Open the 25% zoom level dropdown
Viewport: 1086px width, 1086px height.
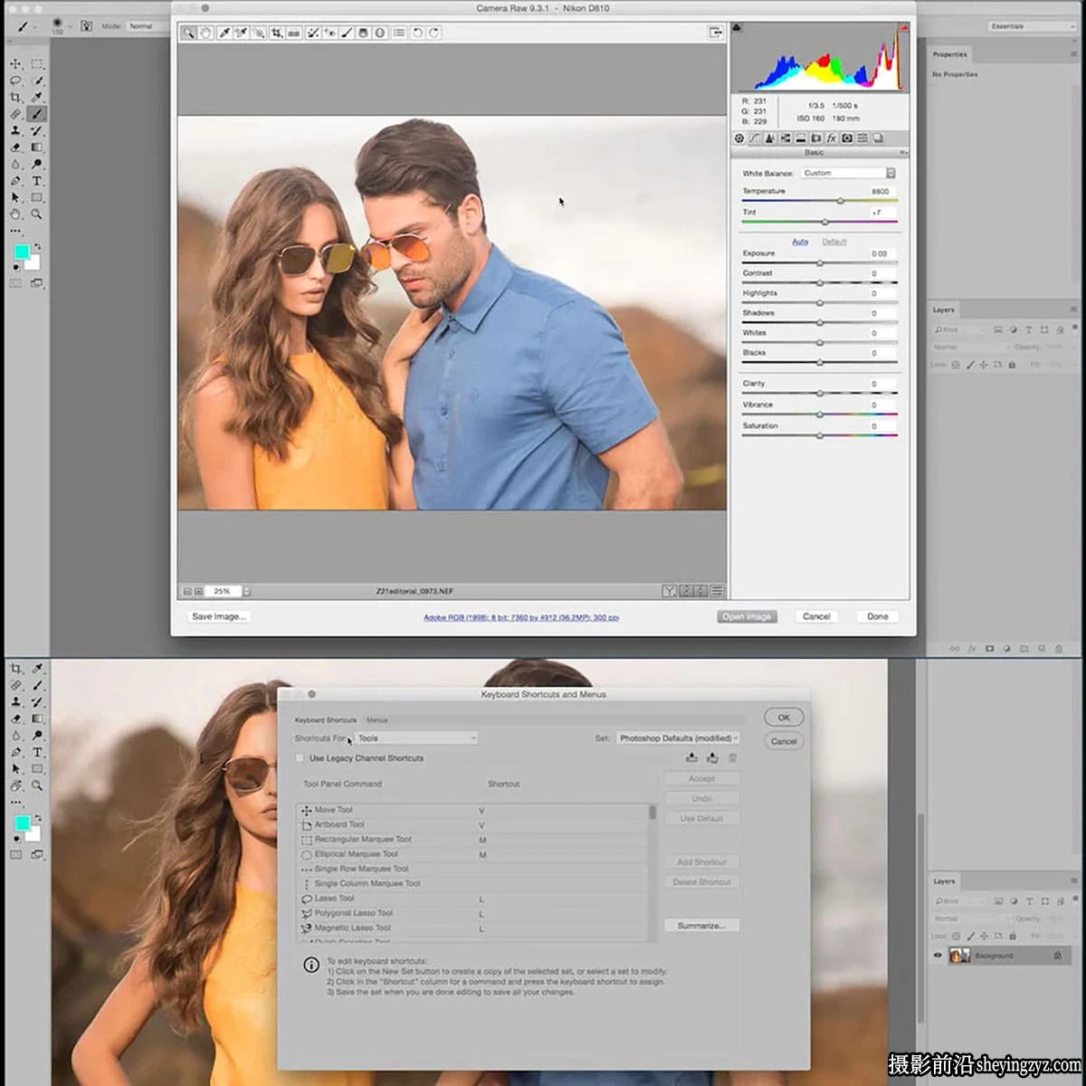tap(246, 591)
